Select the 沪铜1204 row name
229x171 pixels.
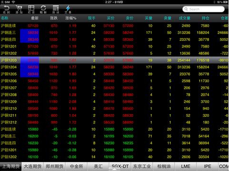[x=9, y=67]
